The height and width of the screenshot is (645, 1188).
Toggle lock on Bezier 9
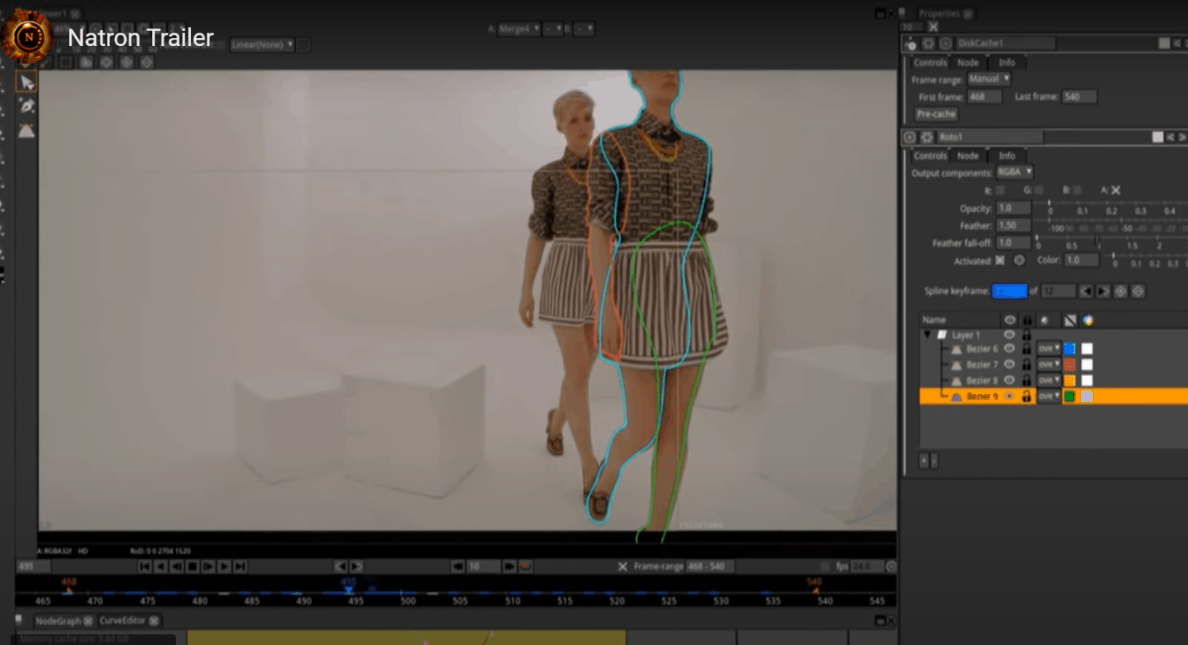coord(1026,396)
